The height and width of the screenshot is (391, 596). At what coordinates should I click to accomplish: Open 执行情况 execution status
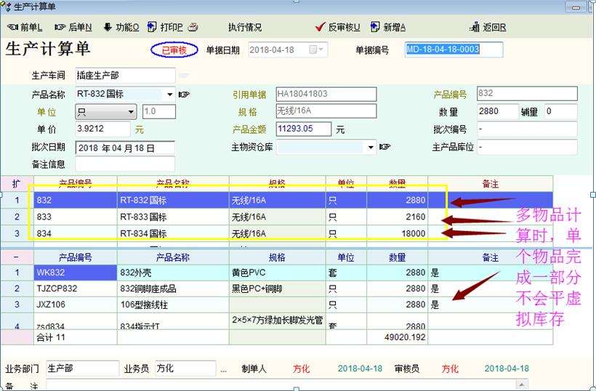tap(245, 28)
